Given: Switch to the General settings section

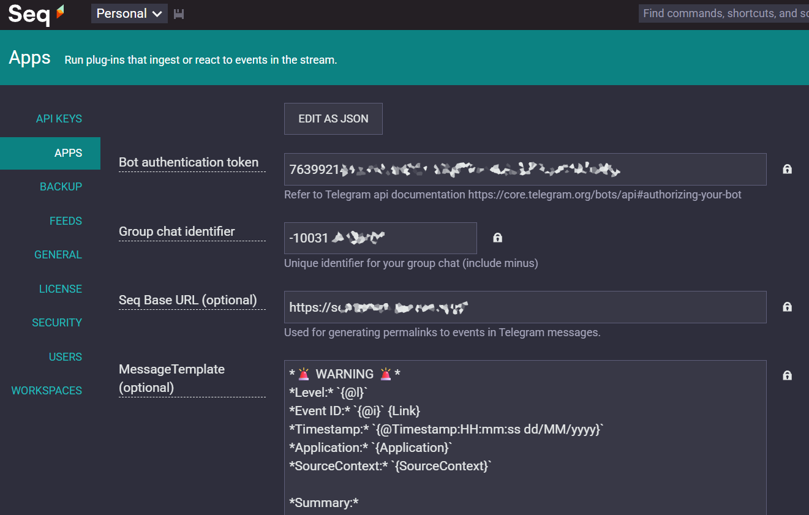Looking at the screenshot, I should pyautogui.click(x=58, y=255).
